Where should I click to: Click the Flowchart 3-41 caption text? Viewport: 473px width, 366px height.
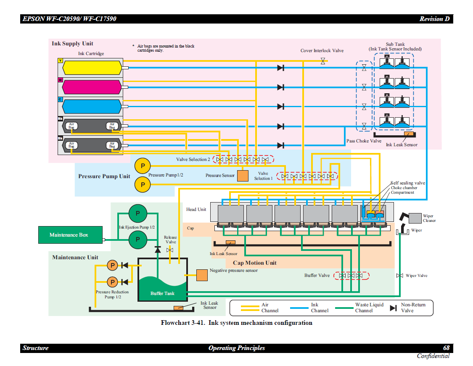236,323
